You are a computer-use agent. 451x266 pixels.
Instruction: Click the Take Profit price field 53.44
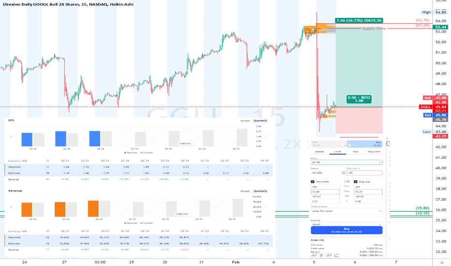tap(325, 192)
